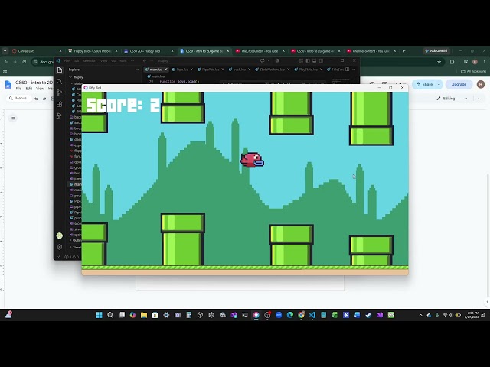Open VS Code Manage gear icon
This screenshot has width=490, height=367.
[60, 247]
